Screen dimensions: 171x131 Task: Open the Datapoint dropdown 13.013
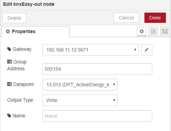point(80,85)
